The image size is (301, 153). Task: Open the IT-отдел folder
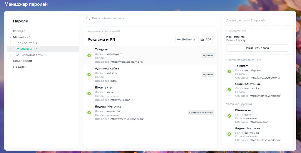pyautogui.click(x=19, y=31)
